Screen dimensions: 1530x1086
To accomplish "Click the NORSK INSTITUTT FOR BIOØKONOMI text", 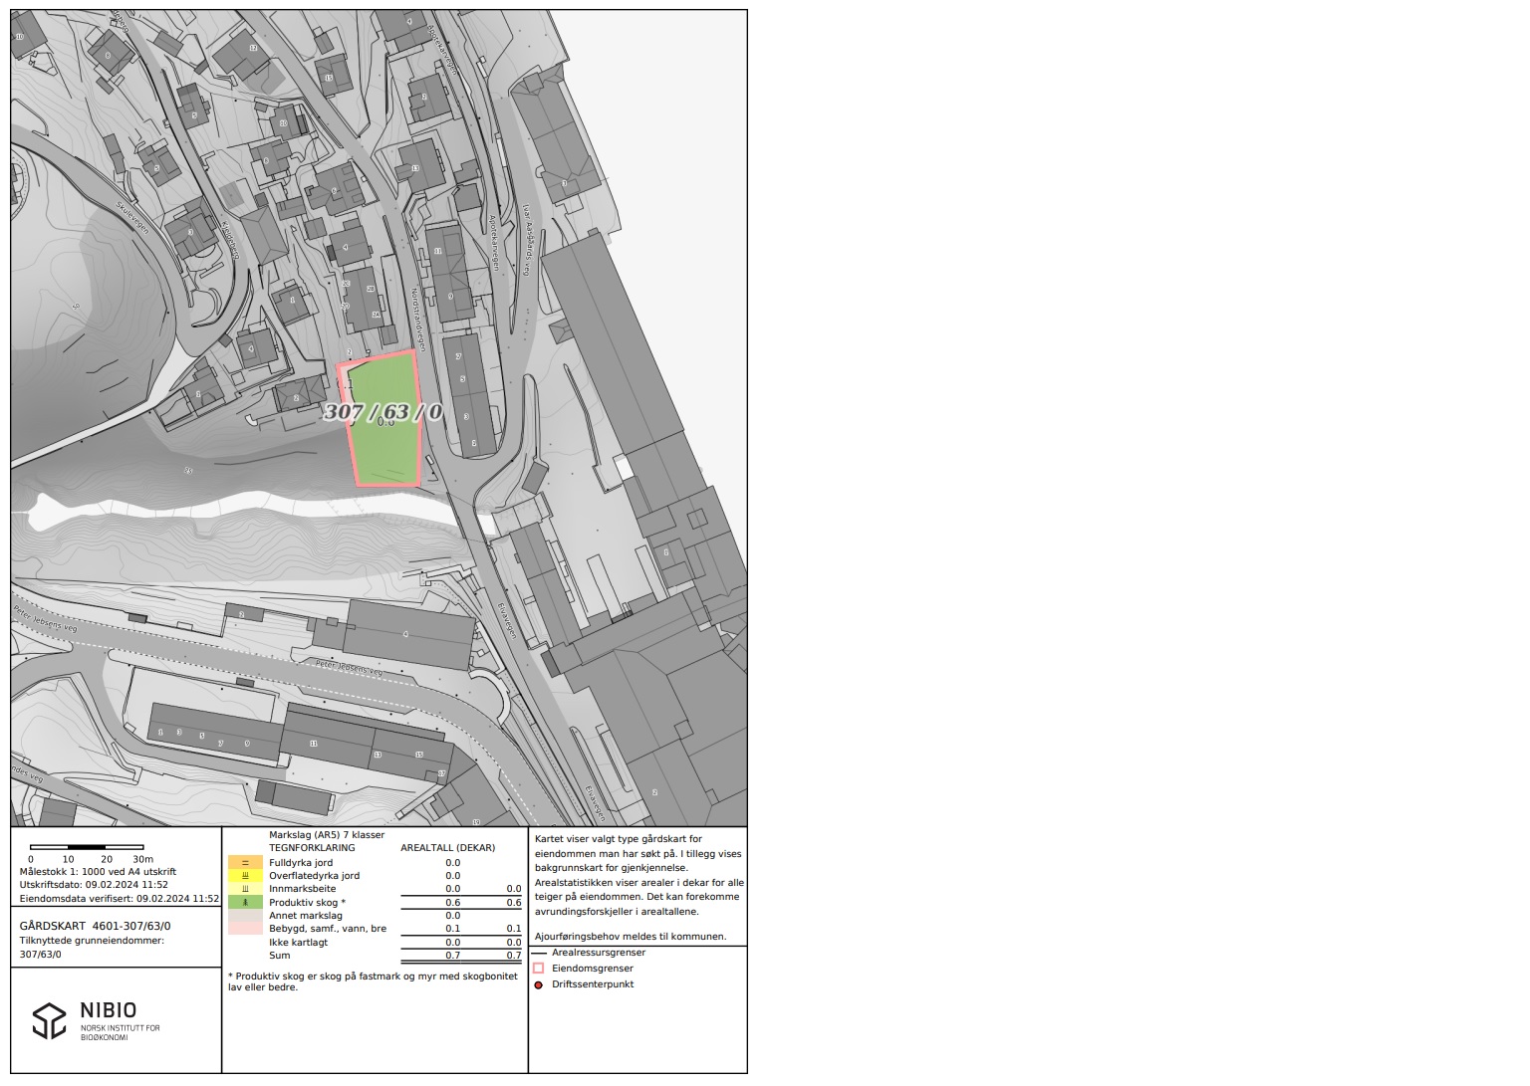I will tap(120, 1032).
